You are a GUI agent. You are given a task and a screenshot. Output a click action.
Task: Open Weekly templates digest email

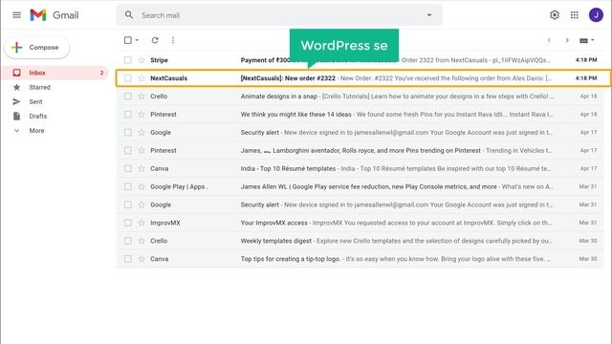point(360,241)
